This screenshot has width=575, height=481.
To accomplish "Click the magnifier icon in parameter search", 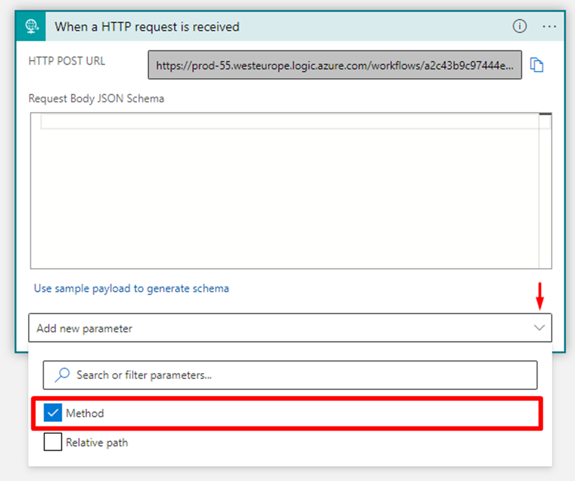I will coord(62,375).
